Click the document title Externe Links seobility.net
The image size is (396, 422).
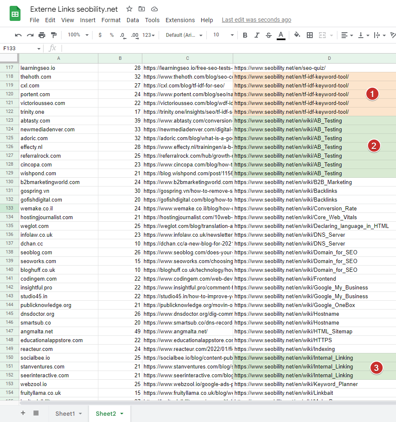[x=74, y=9]
